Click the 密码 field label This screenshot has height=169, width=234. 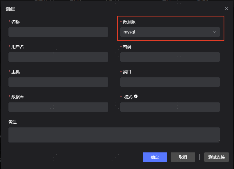click(x=127, y=47)
